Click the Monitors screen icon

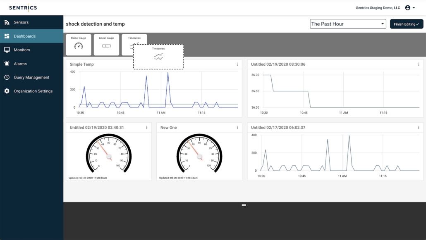7,50
